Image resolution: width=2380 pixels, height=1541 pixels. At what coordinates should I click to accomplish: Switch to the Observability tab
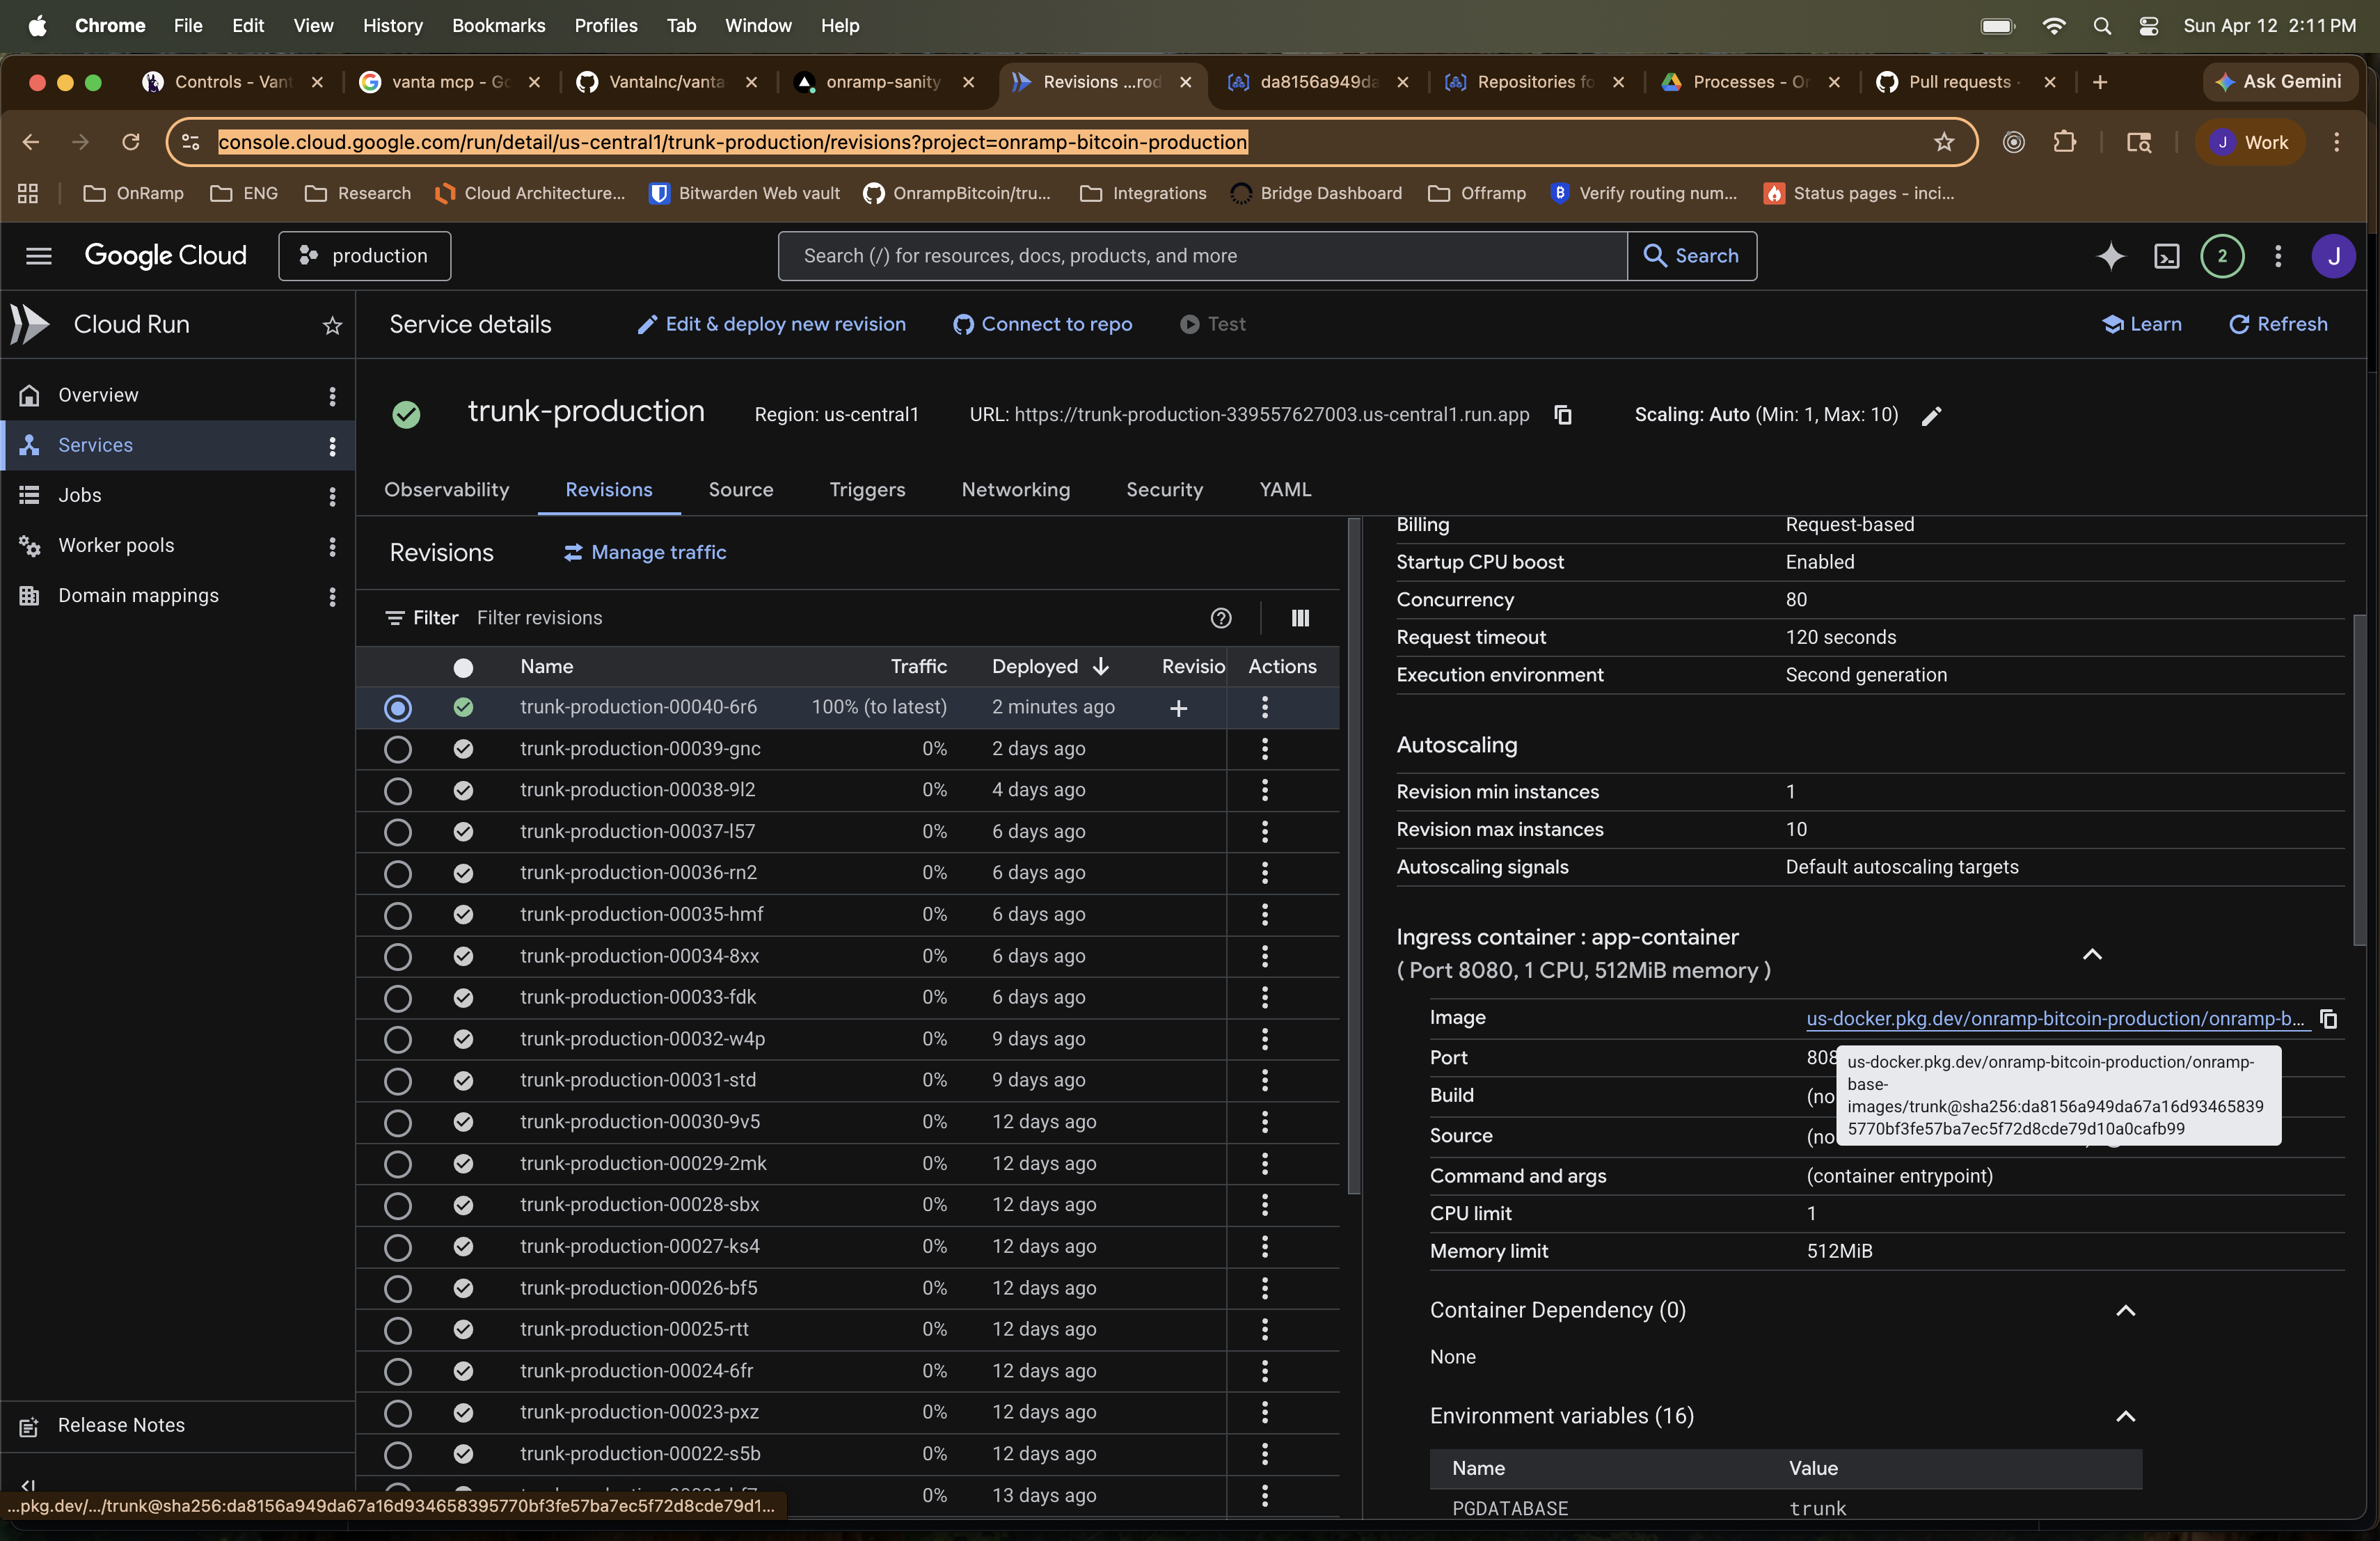[446, 490]
